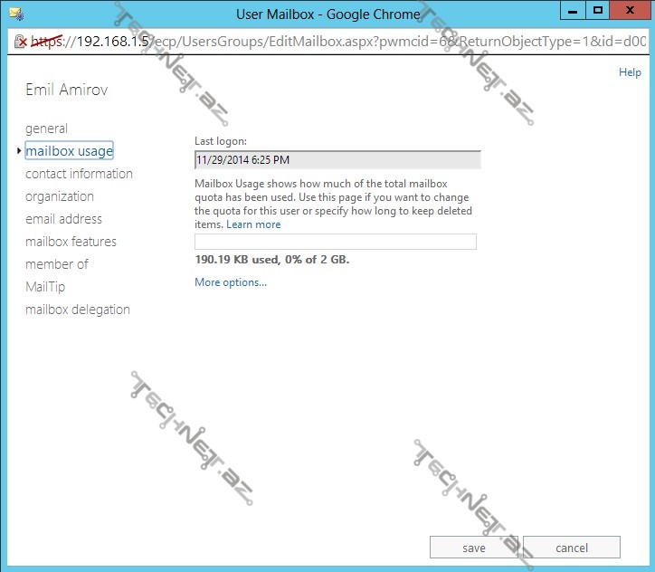Go to contact information section

[79, 174]
